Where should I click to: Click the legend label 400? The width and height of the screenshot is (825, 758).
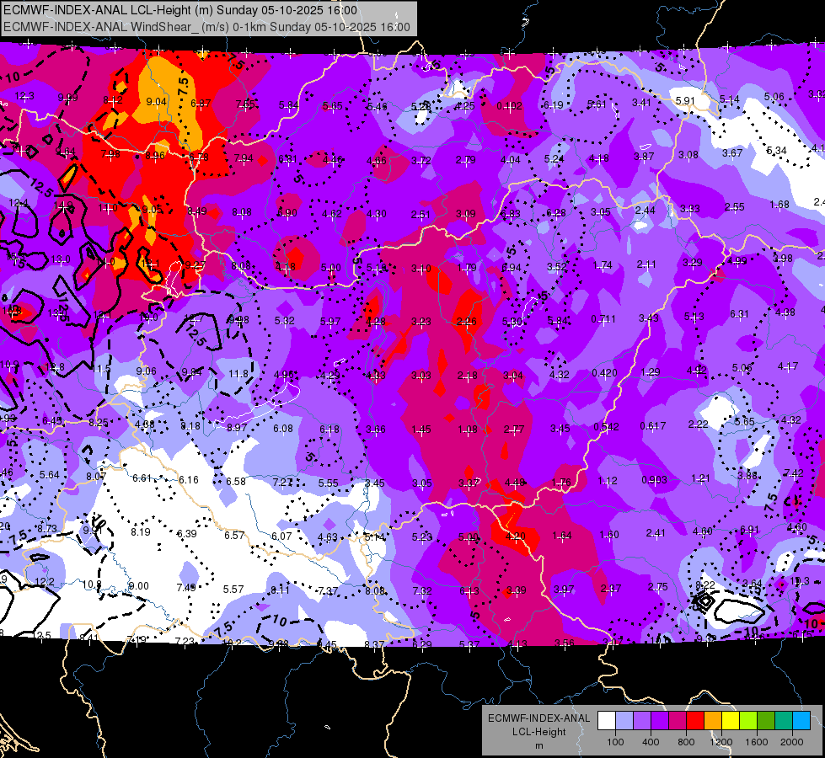click(651, 742)
